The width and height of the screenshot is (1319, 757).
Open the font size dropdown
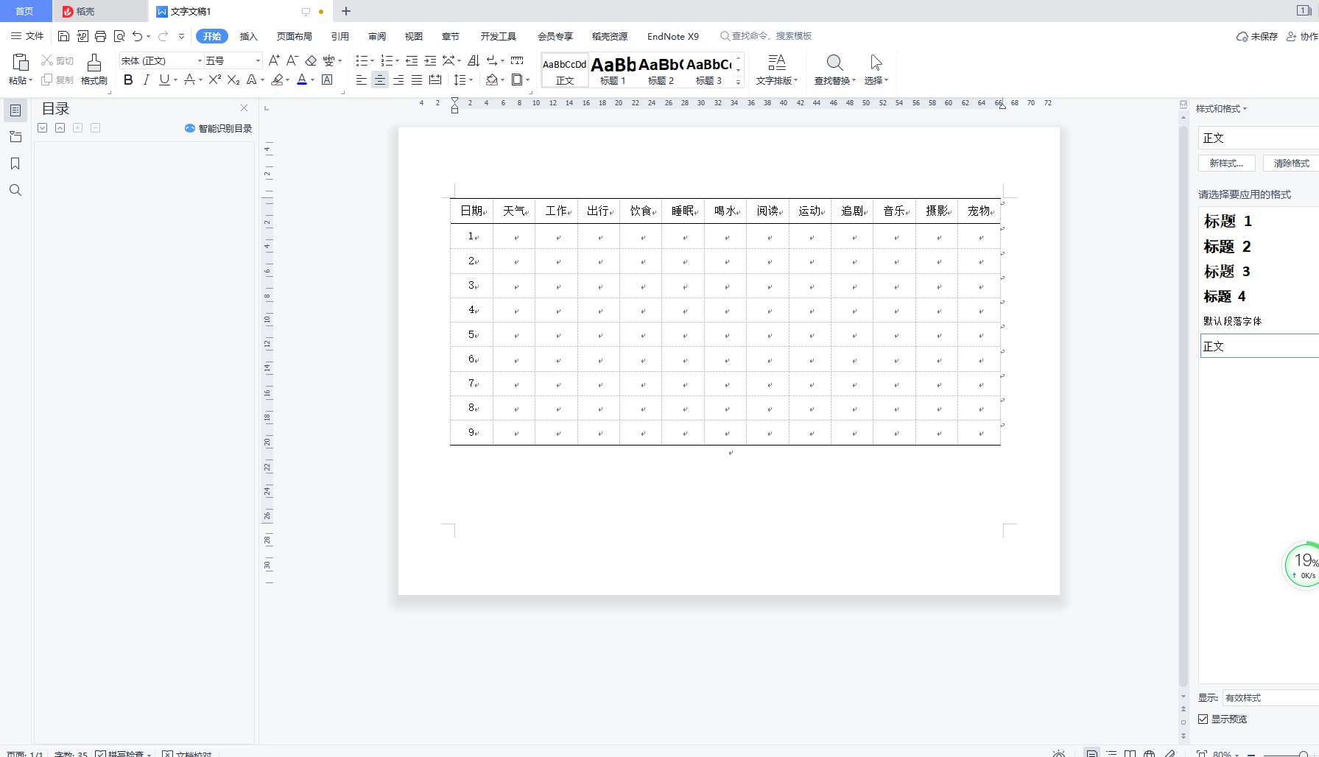tap(258, 60)
